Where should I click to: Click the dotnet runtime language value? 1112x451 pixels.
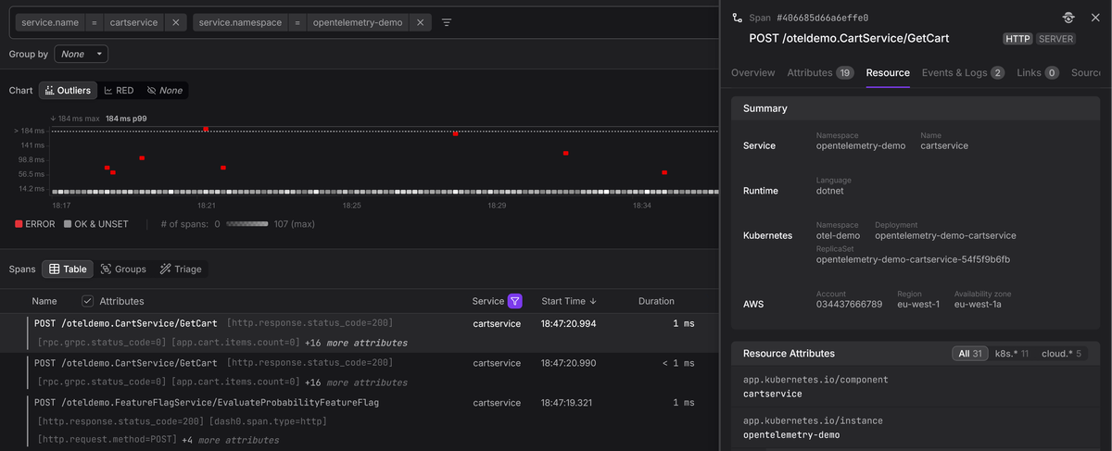tap(829, 191)
